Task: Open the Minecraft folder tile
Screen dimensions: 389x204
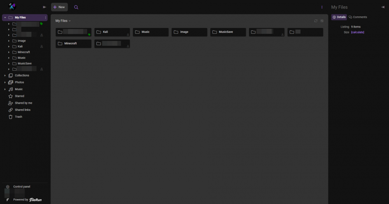Action: point(74,44)
